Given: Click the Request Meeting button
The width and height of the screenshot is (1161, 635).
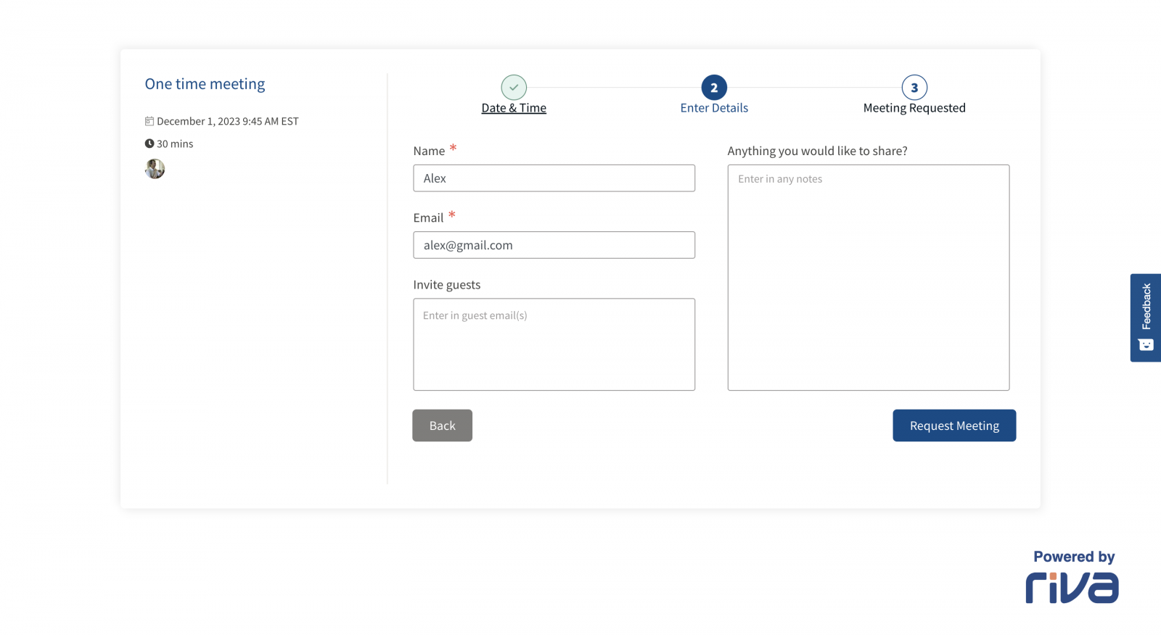Looking at the screenshot, I should pyautogui.click(x=954, y=426).
